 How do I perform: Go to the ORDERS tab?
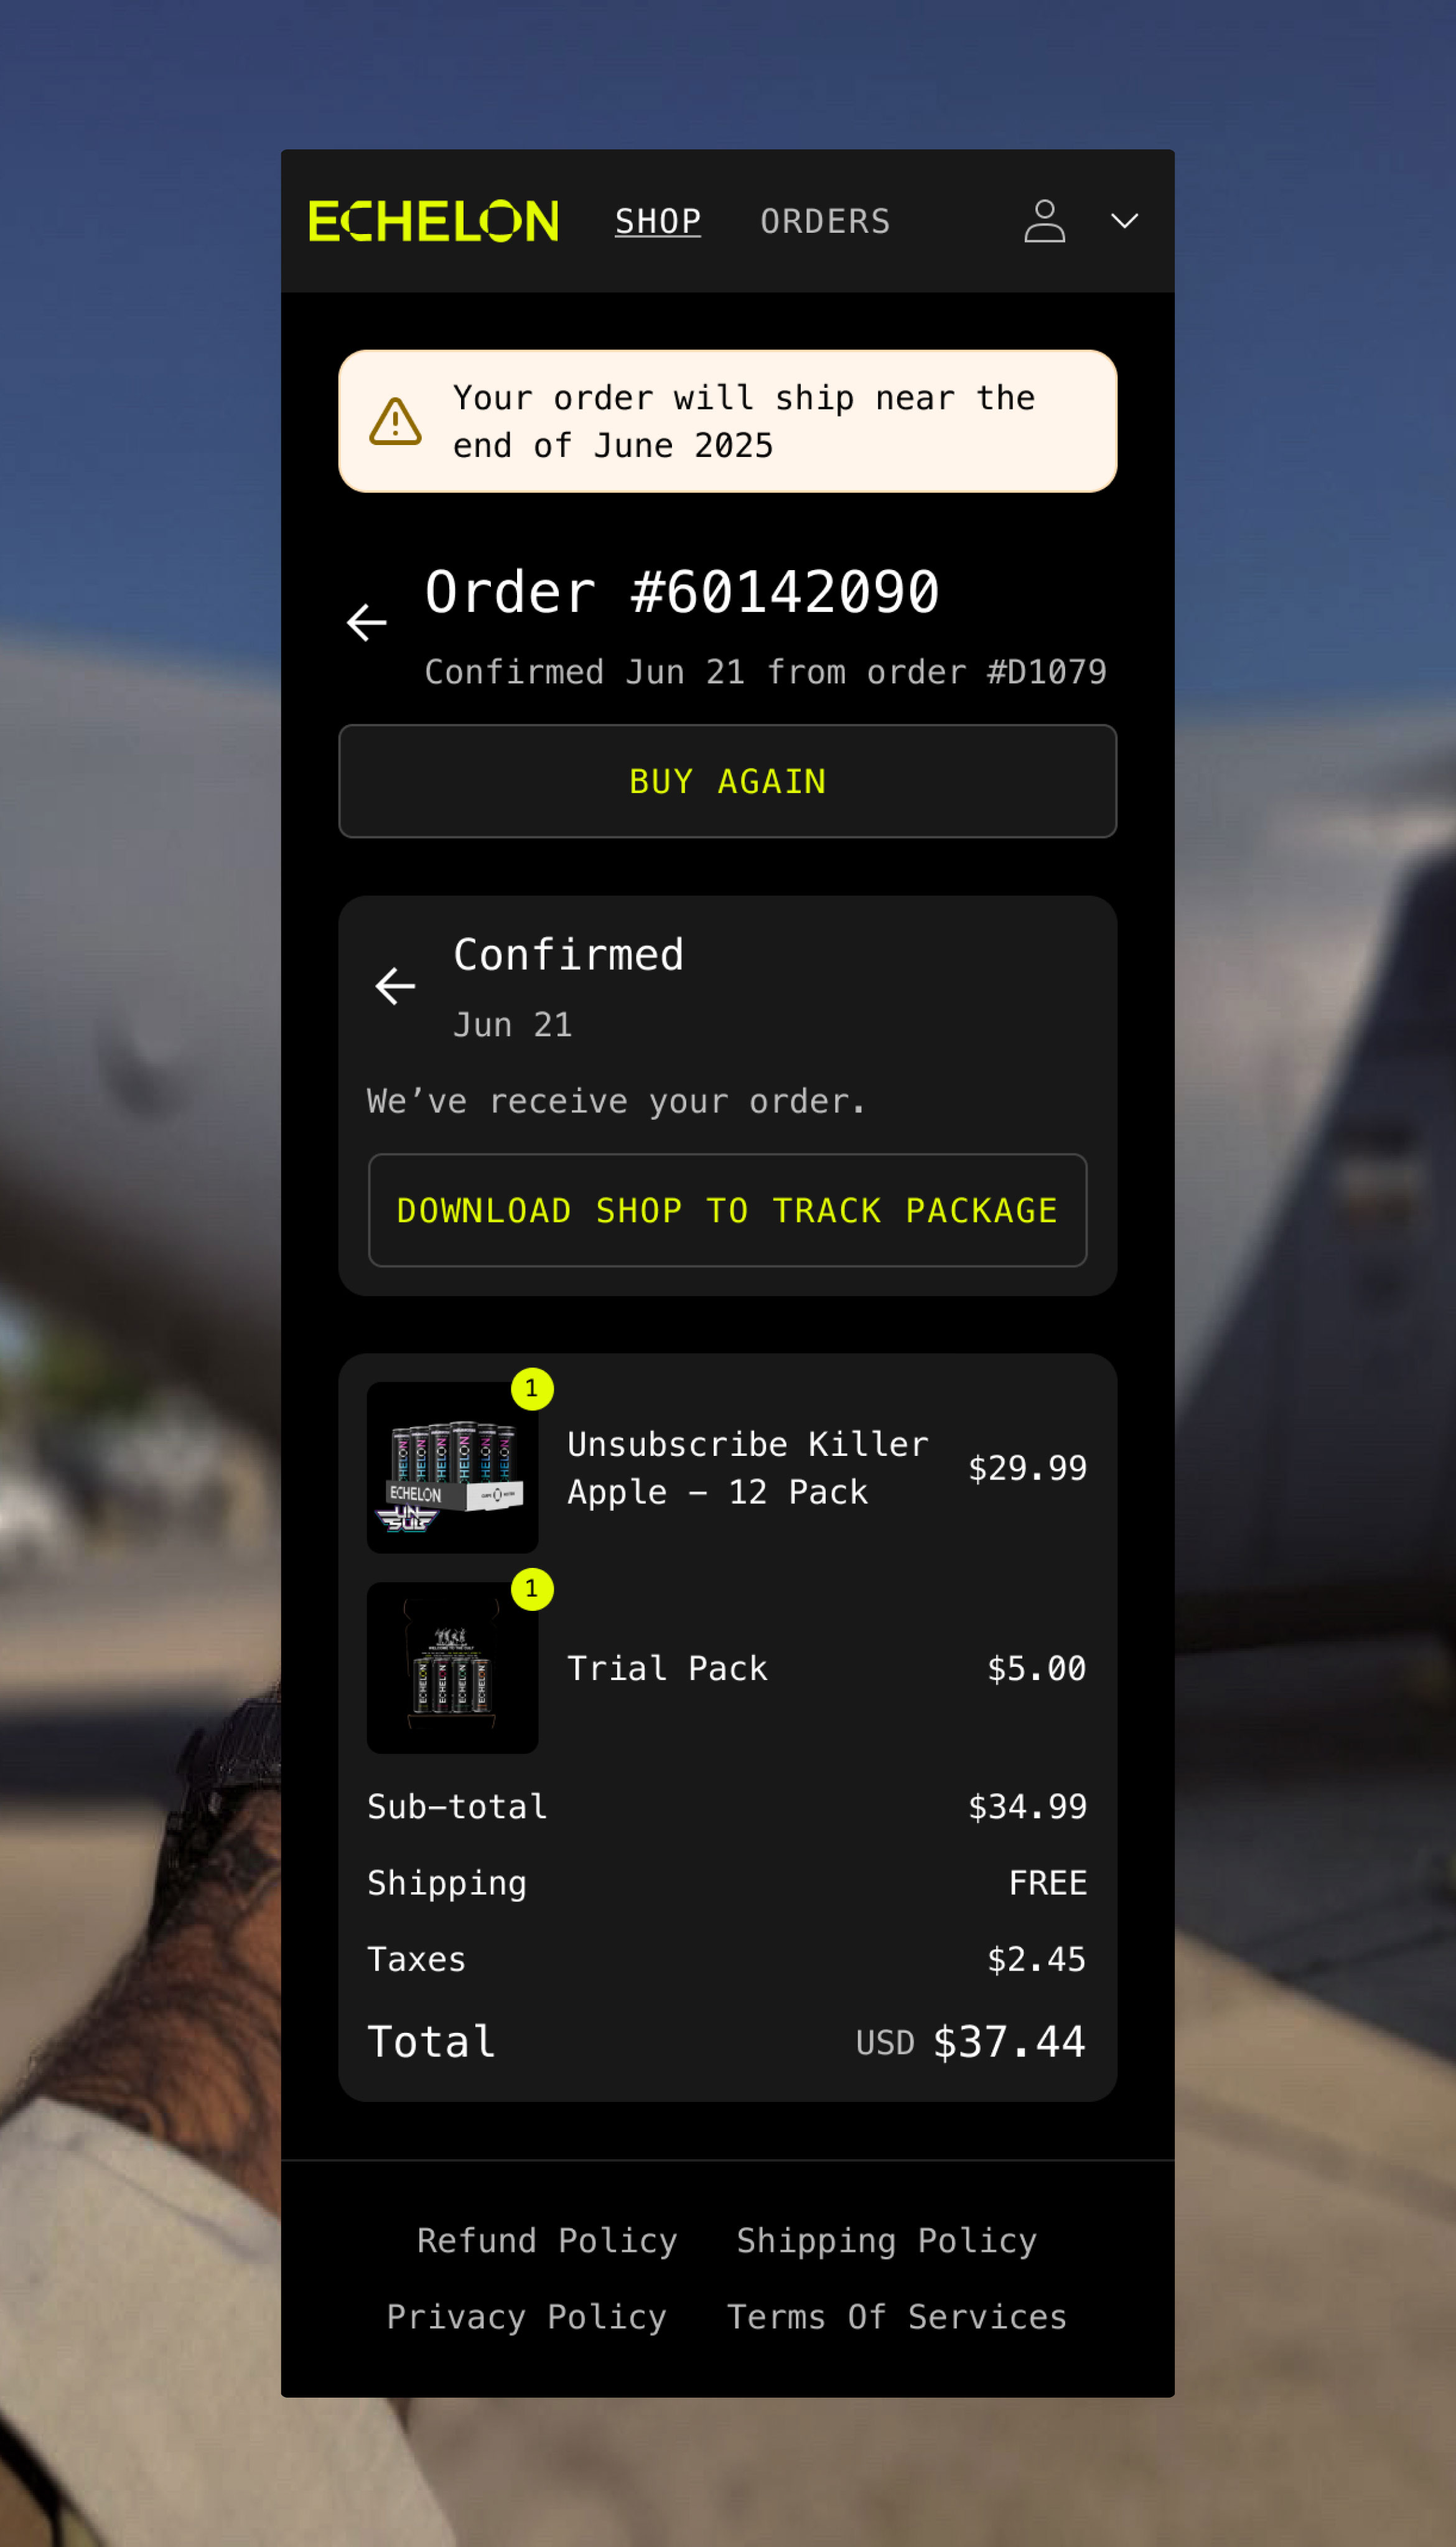point(825,221)
